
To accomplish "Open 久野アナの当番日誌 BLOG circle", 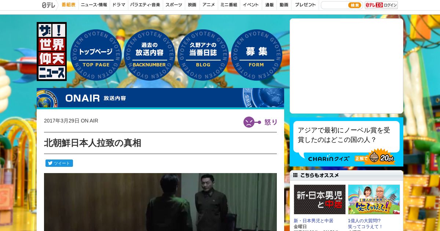I will click(203, 55).
